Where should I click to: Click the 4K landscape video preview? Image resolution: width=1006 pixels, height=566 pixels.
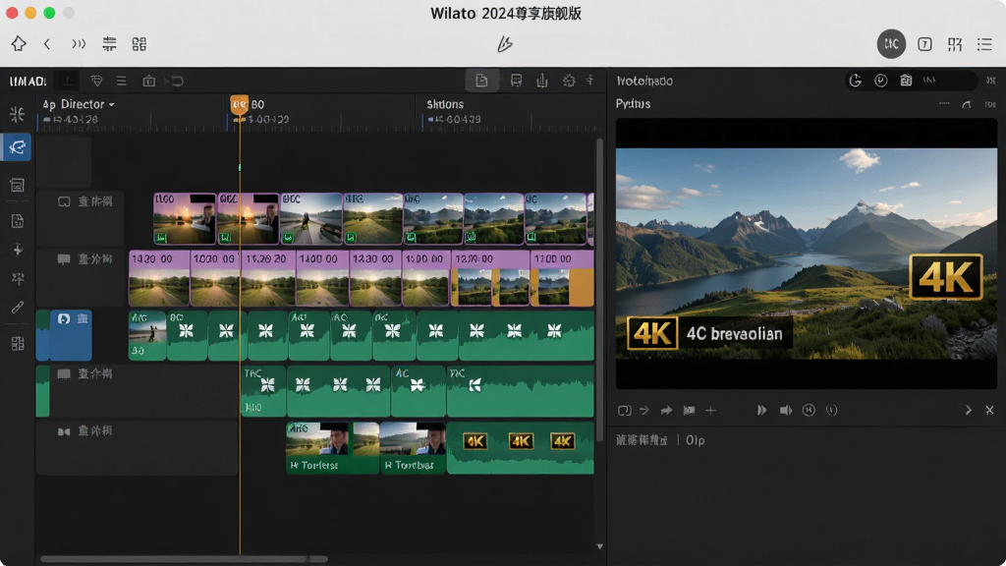[x=807, y=254]
